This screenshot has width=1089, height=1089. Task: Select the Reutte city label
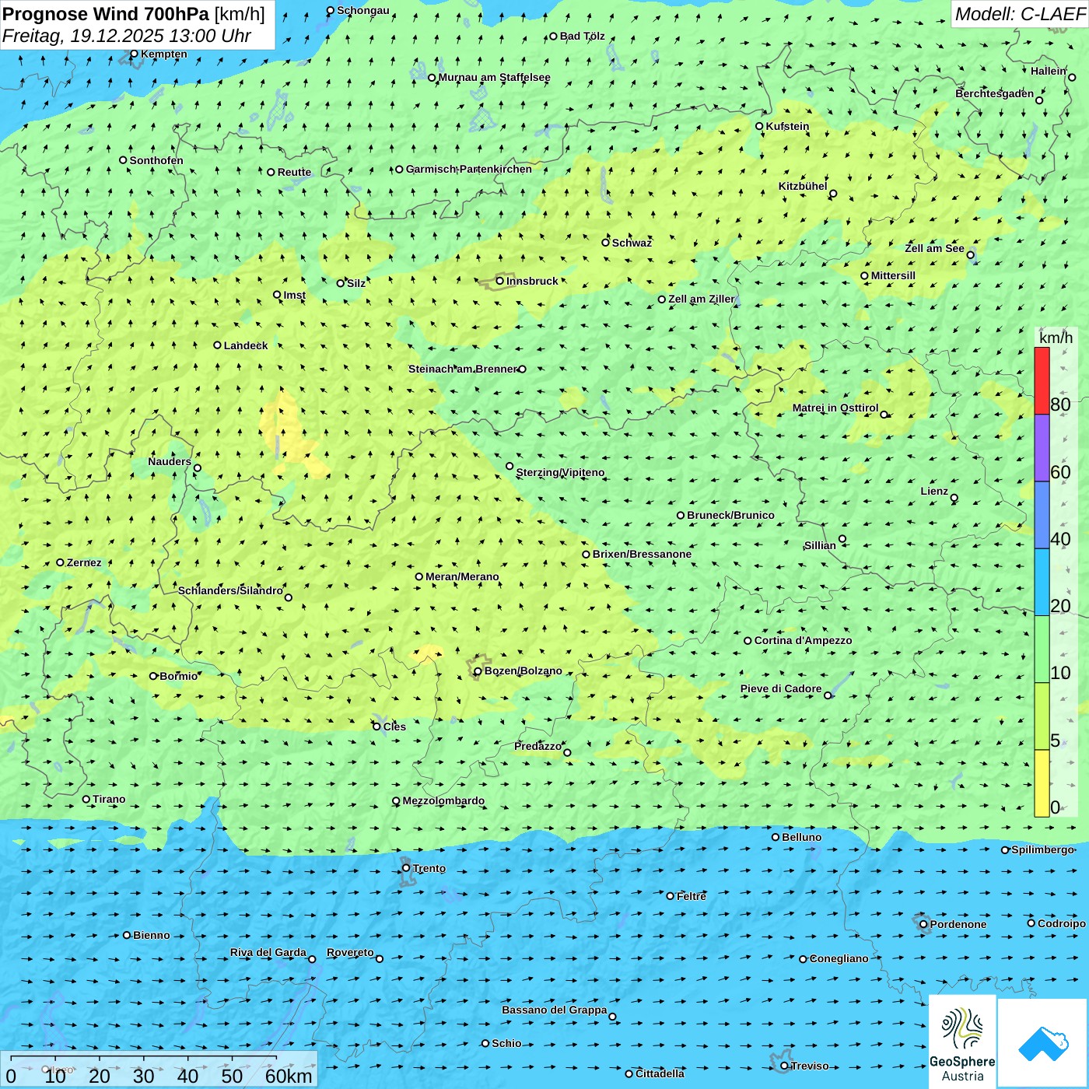click(x=294, y=172)
